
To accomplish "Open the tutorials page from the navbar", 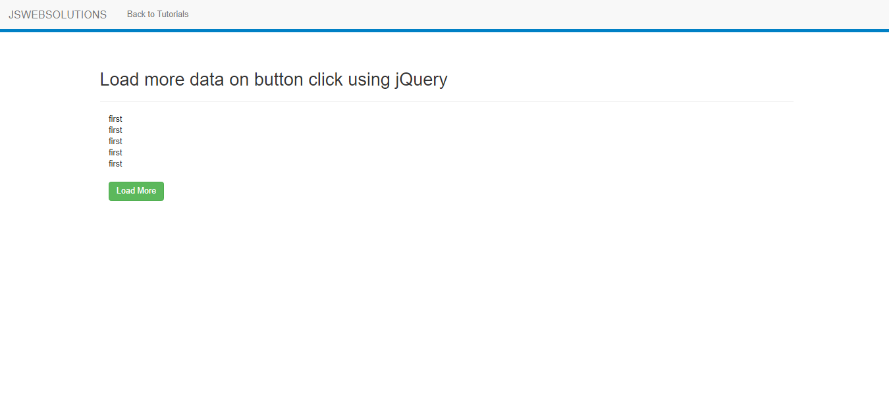I will coord(157,14).
